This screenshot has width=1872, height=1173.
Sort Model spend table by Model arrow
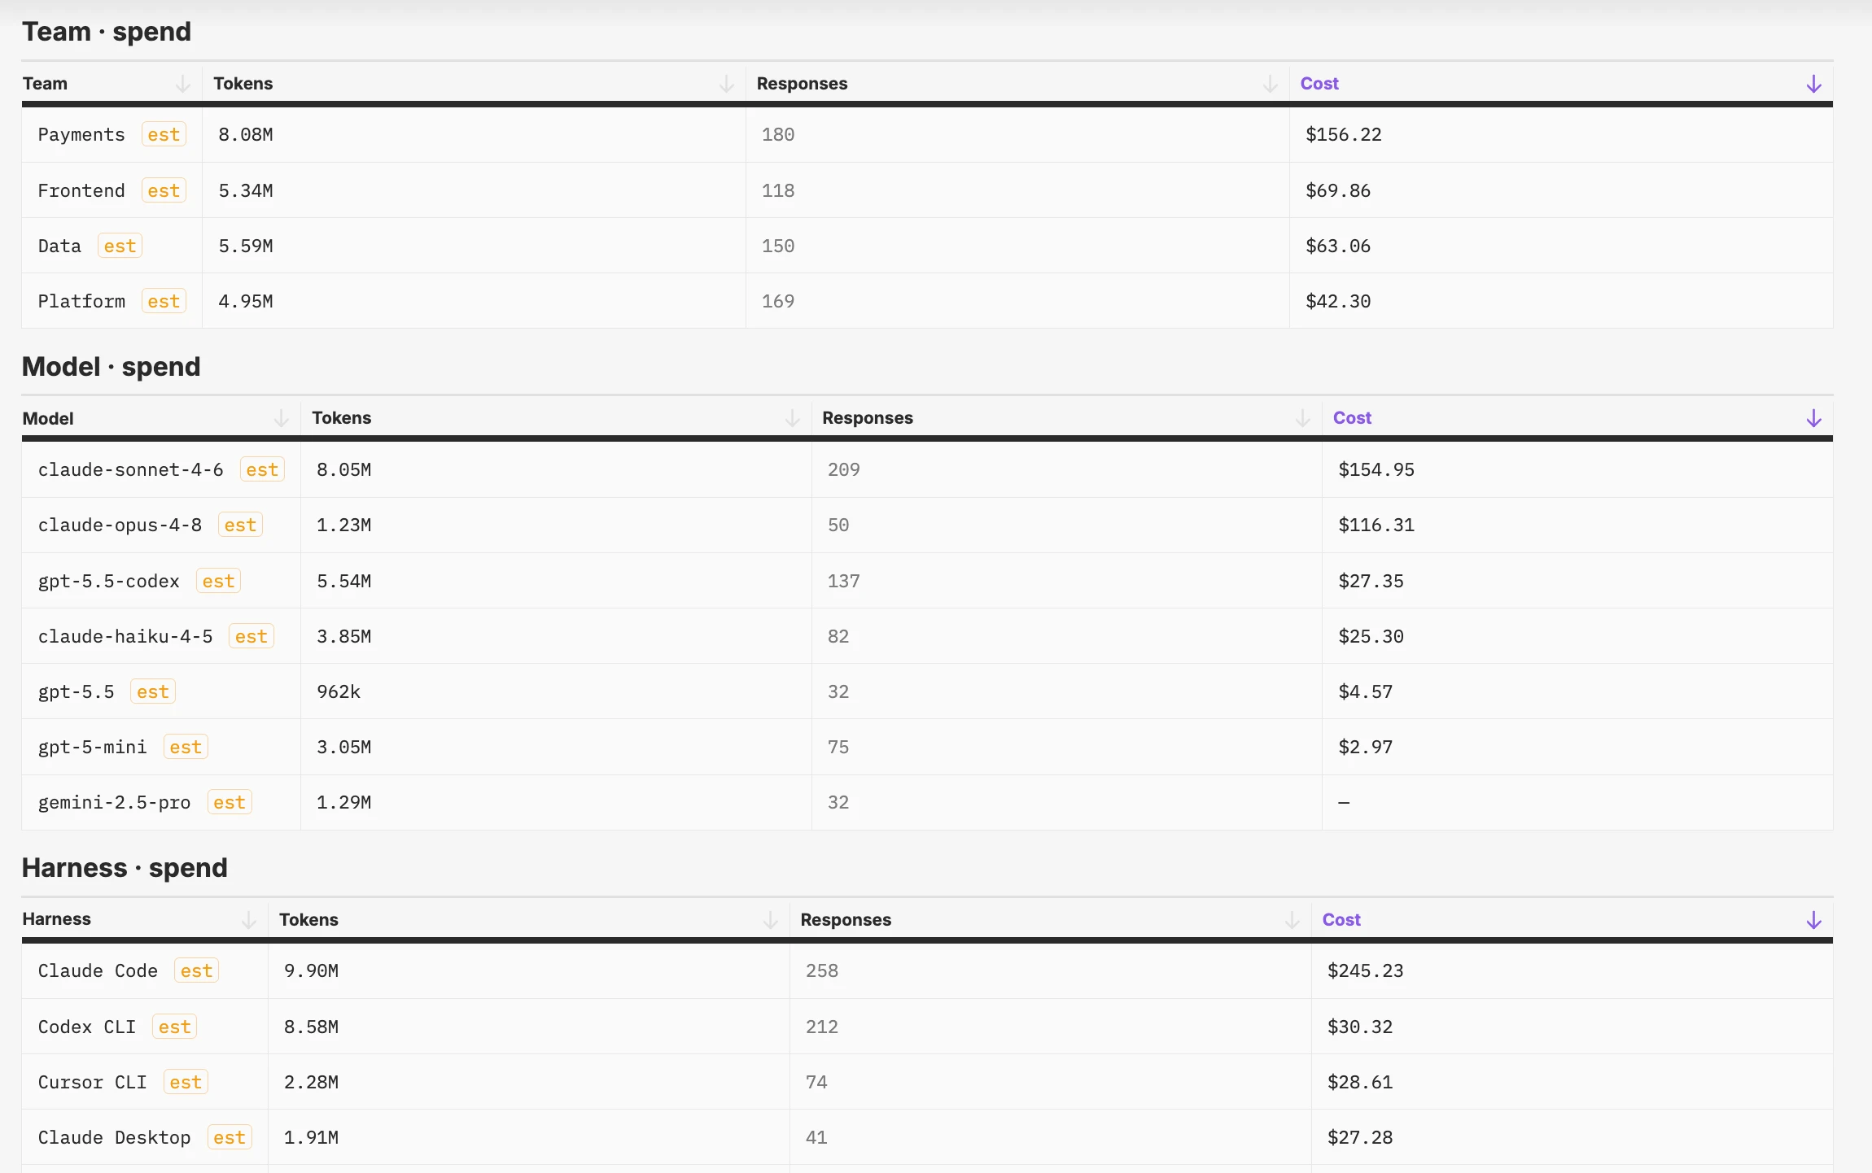coord(282,418)
